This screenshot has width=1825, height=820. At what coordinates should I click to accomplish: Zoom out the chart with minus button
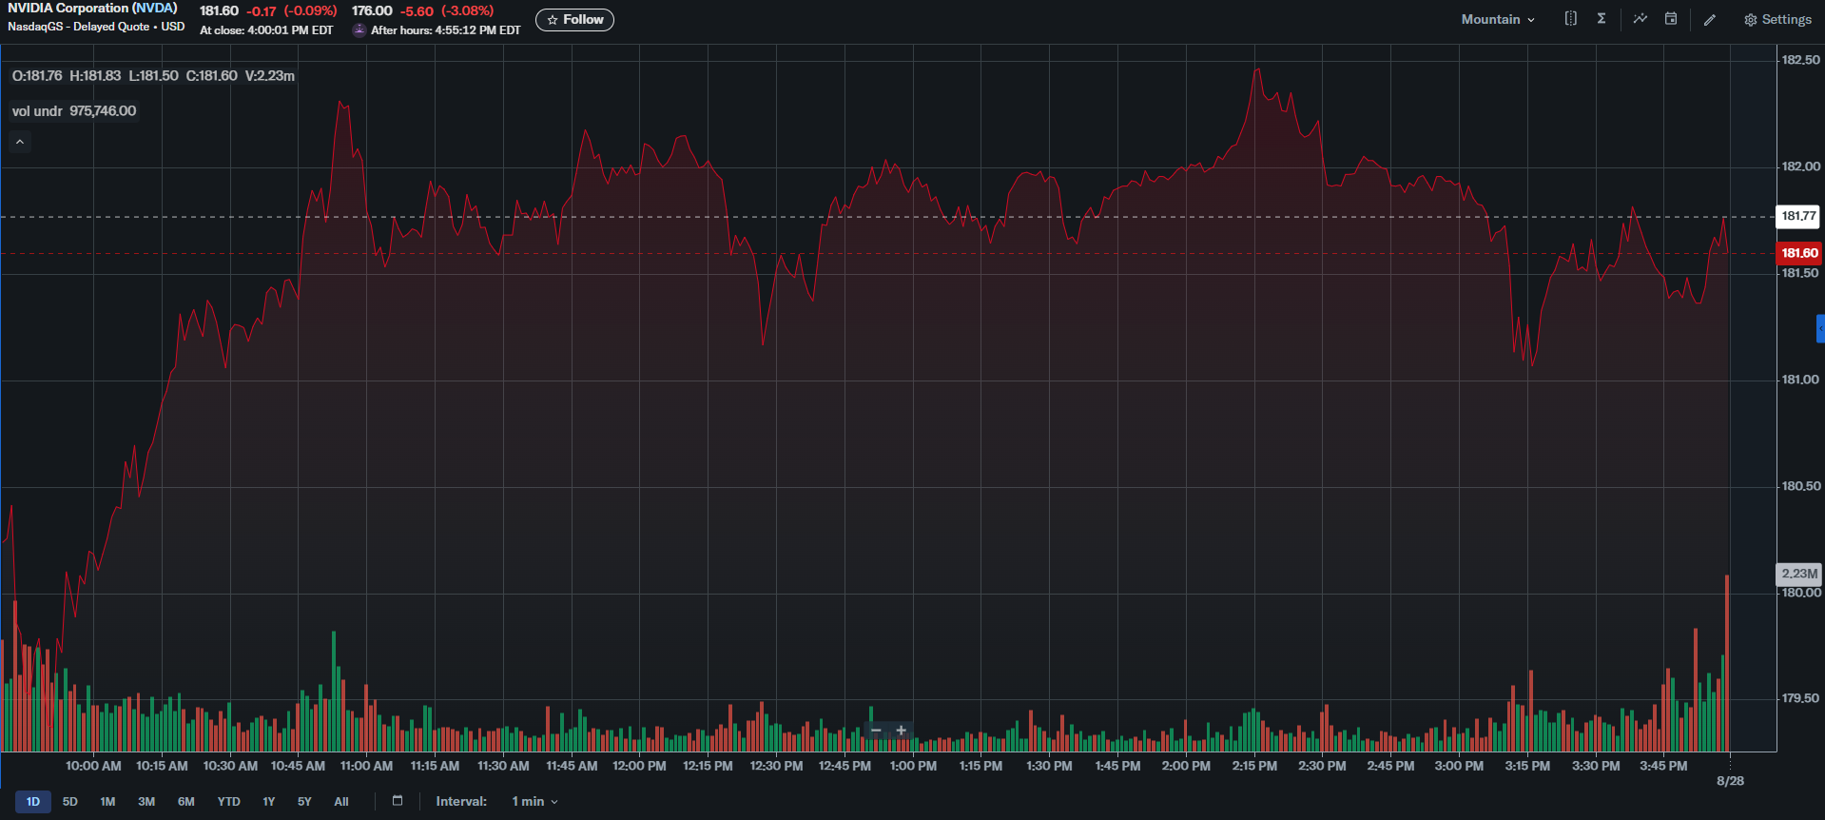click(876, 731)
